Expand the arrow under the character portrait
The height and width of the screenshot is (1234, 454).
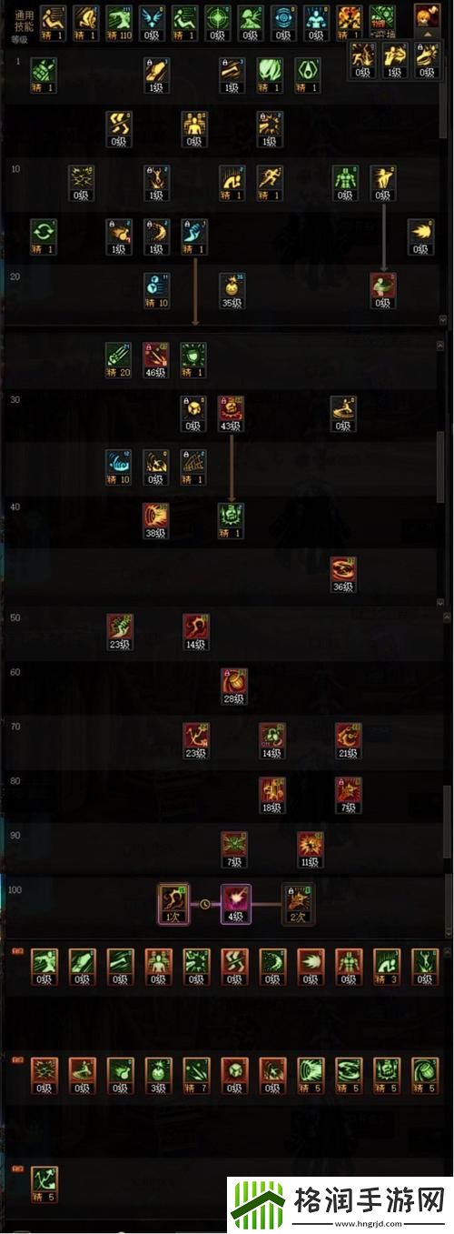(x=425, y=32)
